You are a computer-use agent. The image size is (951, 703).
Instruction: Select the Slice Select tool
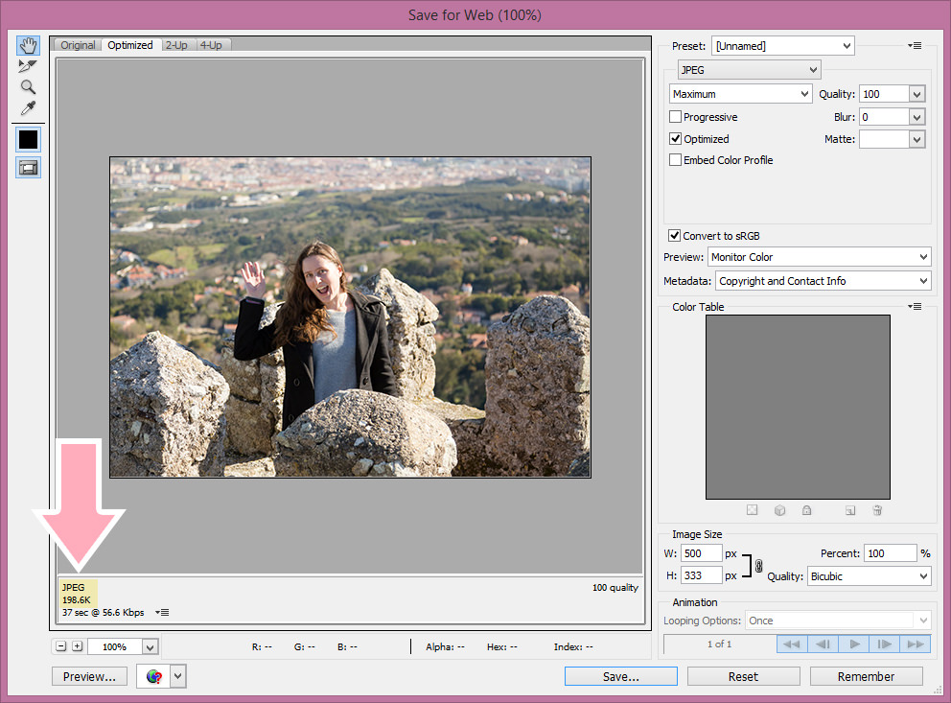28,65
